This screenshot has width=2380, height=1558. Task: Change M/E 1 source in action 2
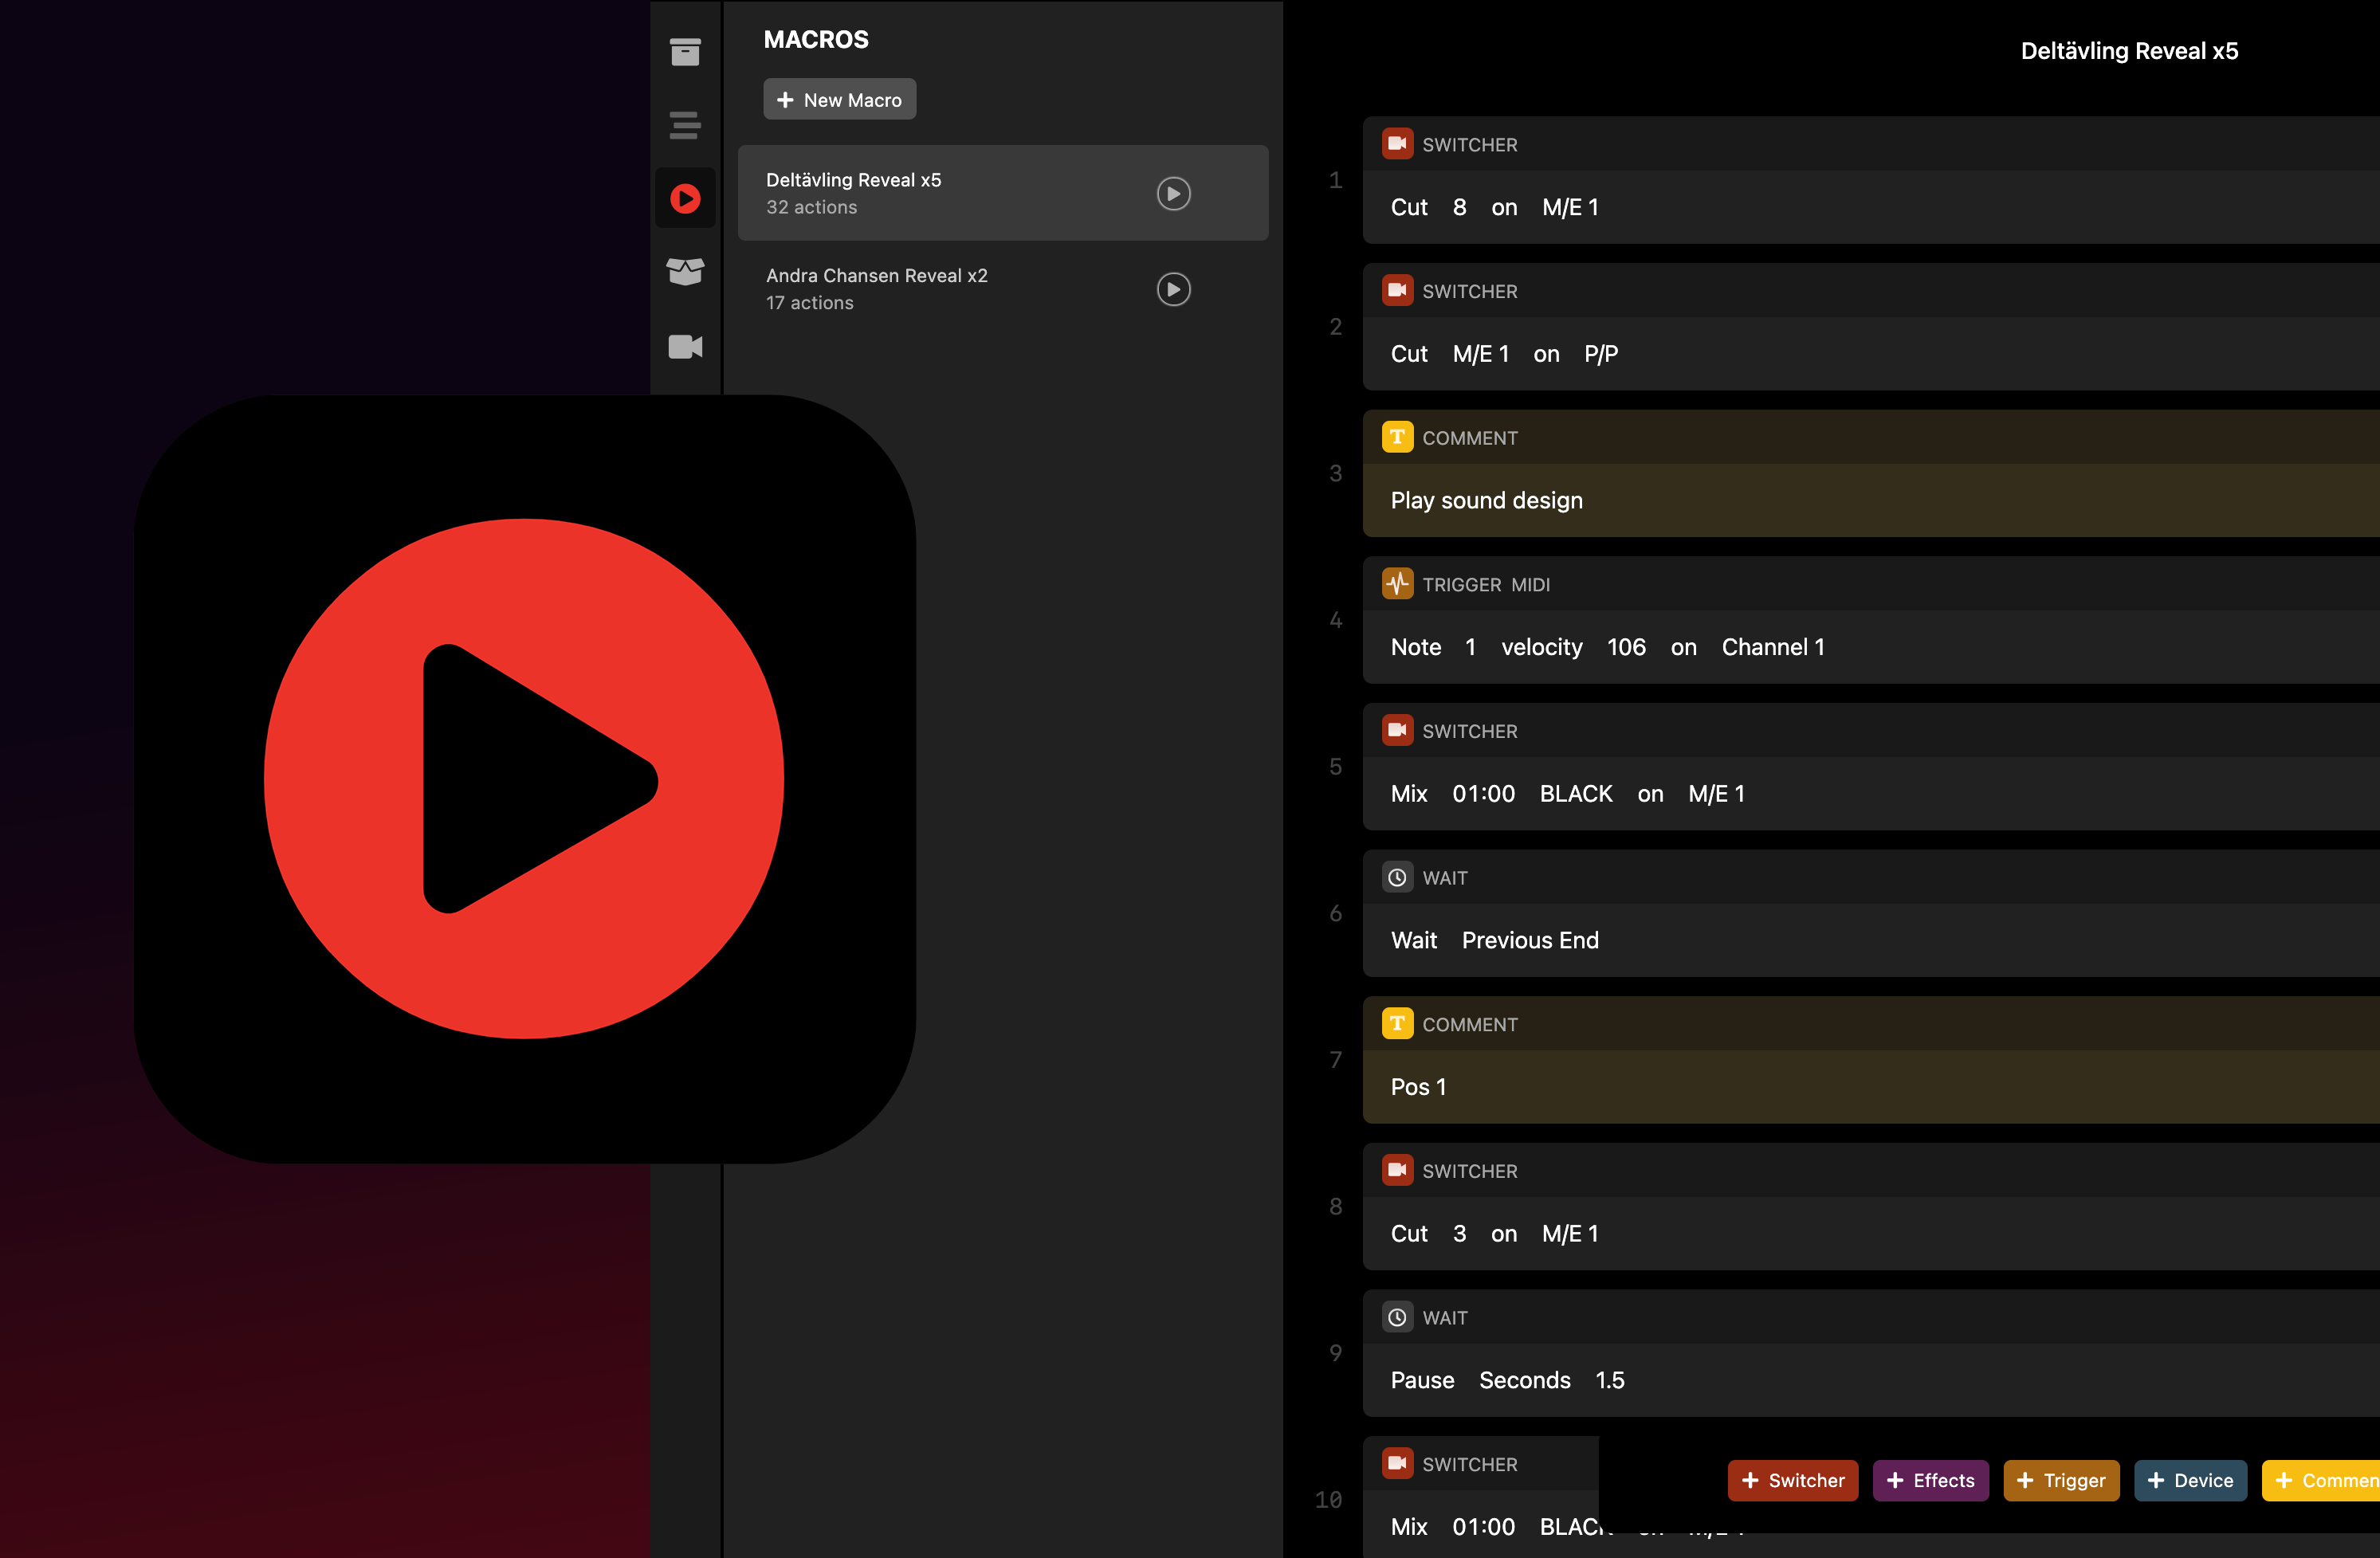point(1480,354)
